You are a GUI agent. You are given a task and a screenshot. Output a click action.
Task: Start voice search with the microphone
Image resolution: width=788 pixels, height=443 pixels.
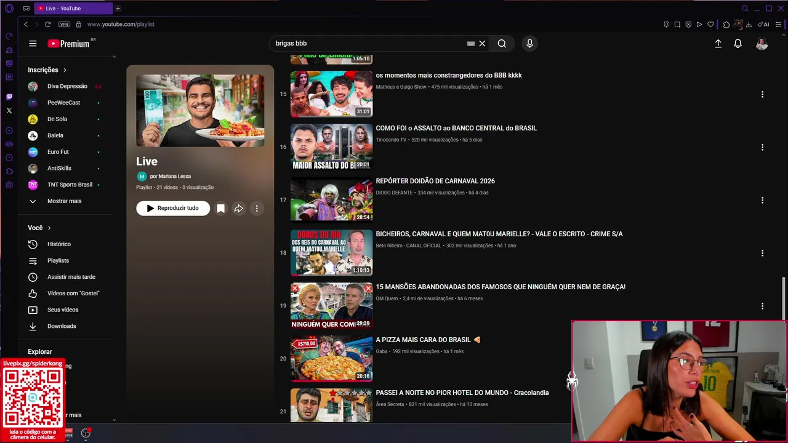(x=529, y=44)
